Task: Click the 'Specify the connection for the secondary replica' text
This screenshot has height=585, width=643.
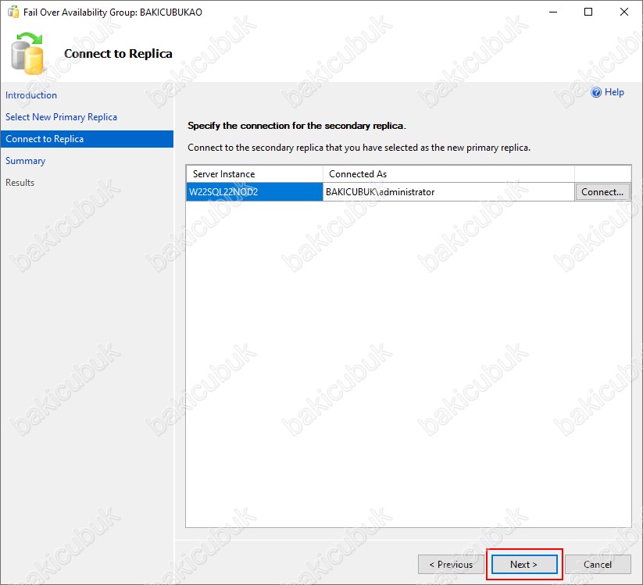Action: (297, 126)
